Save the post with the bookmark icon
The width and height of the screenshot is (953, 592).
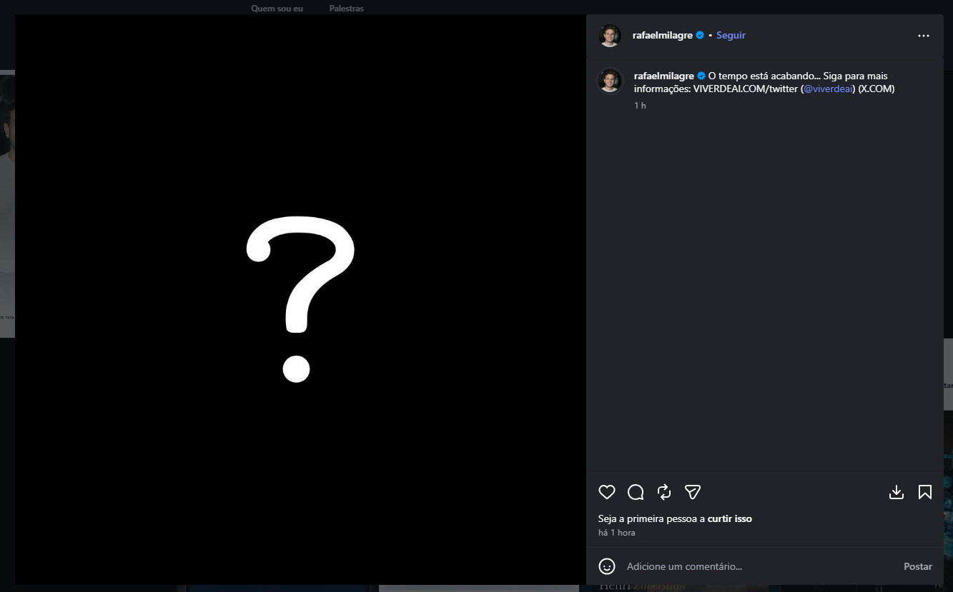coord(924,492)
